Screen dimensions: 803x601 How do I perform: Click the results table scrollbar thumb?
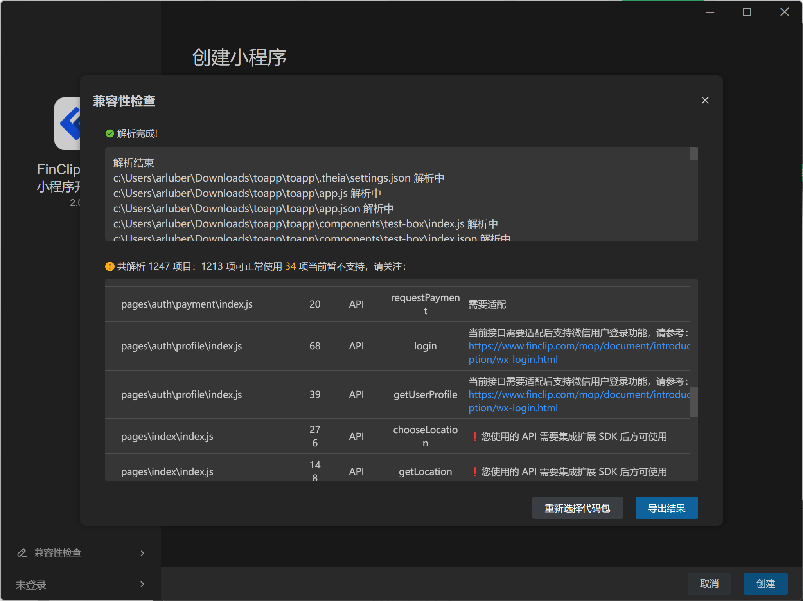694,402
